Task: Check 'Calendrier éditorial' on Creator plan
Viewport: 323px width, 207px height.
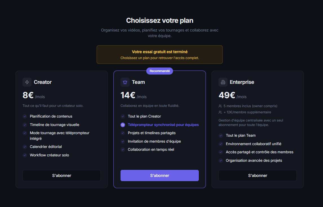Action: pyautogui.click(x=24, y=147)
